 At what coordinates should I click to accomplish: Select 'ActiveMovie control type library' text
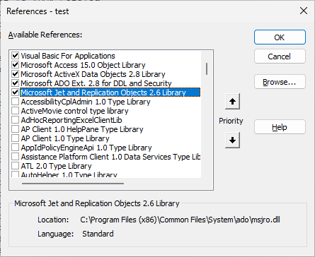coord(74,111)
